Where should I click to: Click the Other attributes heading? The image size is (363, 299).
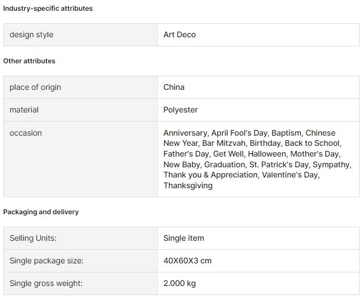[29, 61]
